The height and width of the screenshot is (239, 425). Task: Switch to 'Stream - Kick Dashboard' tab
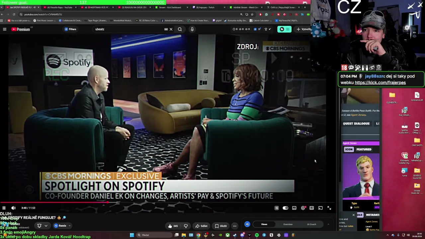[x=170, y=7]
